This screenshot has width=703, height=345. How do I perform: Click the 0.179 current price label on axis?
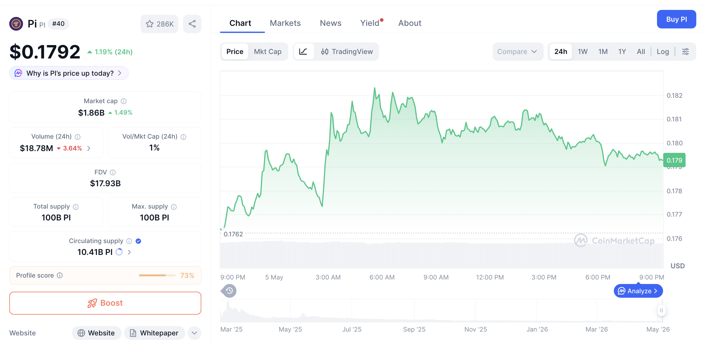pyautogui.click(x=674, y=160)
